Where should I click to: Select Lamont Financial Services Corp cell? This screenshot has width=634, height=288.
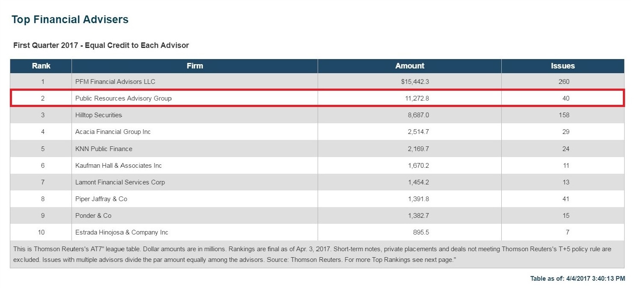[120, 182]
